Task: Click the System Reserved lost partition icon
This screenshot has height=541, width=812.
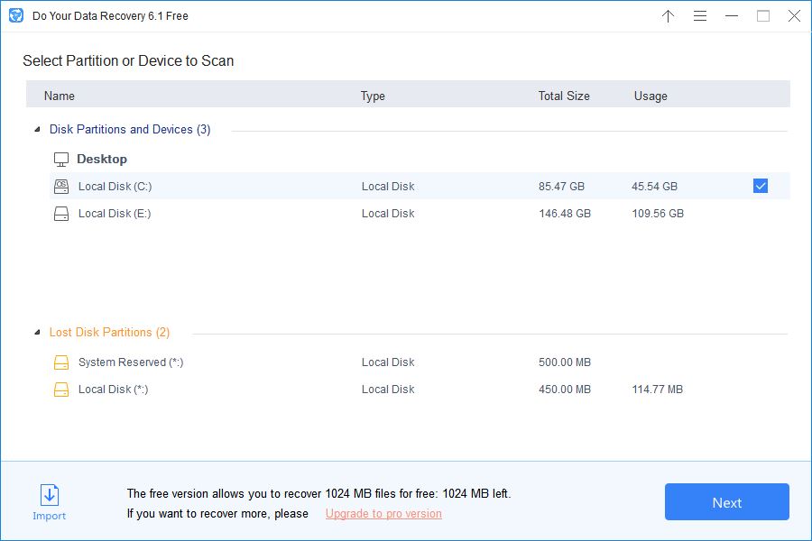Action: click(x=60, y=362)
